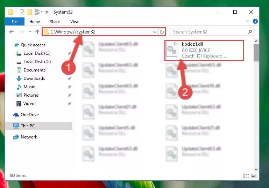The image size is (269, 188).
Task: Click the Music note icon
Action: point(19,87)
